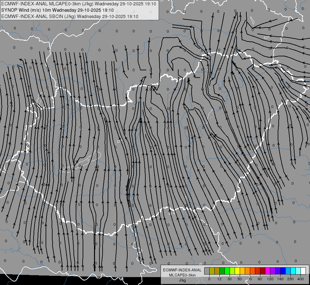Select the white legend swatch

(303, 271)
